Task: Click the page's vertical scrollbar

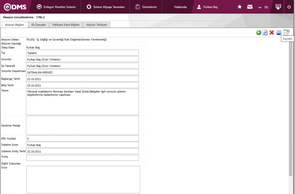Action: 290,107
